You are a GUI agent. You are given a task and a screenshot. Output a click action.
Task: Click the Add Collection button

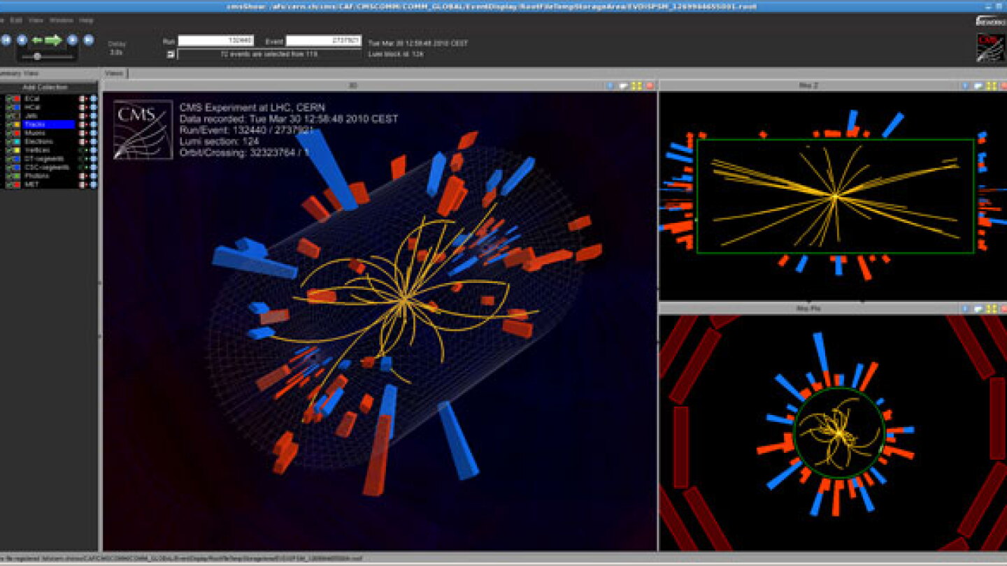(x=45, y=87)
